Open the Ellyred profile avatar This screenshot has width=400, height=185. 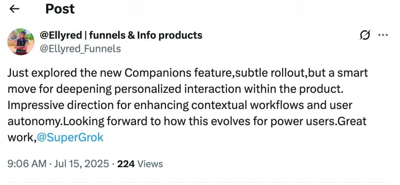tap(21, 42)
